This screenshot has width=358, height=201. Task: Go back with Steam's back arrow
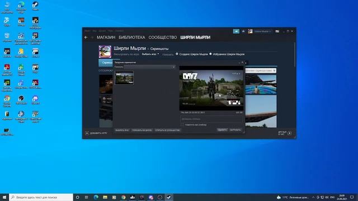pos(86,37)
